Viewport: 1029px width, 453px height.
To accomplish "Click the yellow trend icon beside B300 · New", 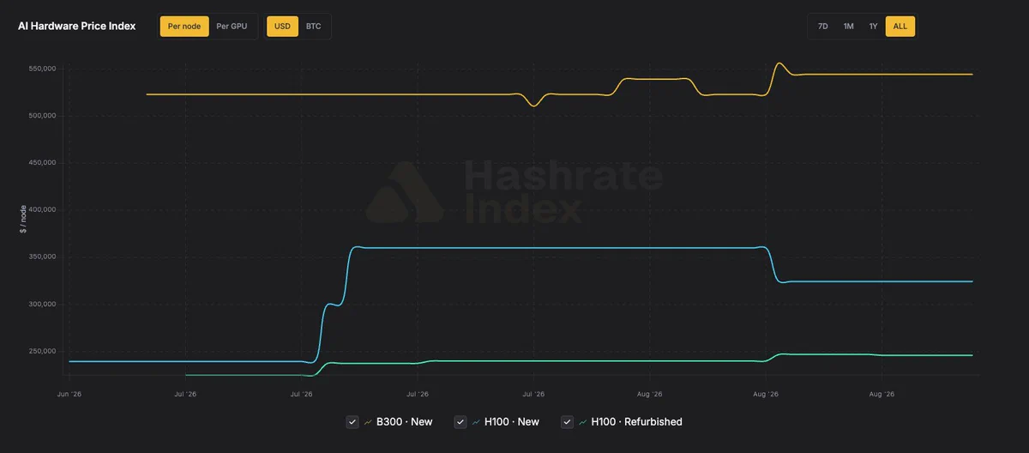I will pos(369,422).
